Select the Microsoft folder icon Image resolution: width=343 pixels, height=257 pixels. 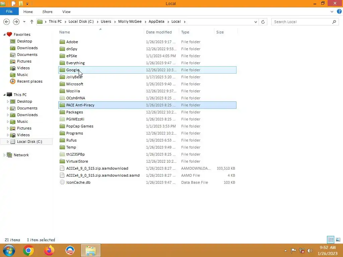click(x=62, y=84)
